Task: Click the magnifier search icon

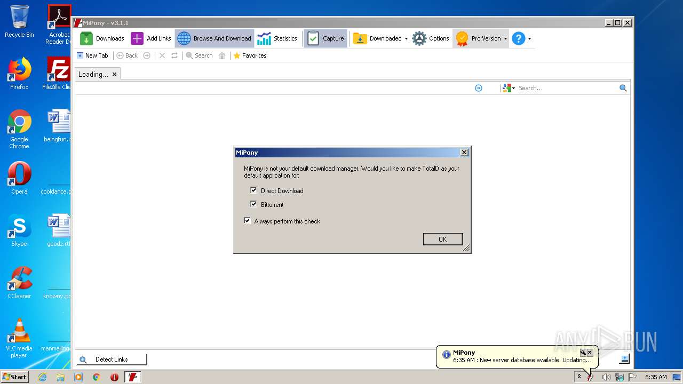Action: [623, 88]
